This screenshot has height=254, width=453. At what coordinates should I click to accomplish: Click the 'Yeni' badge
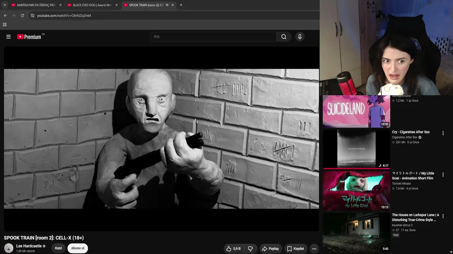[396, 235]
